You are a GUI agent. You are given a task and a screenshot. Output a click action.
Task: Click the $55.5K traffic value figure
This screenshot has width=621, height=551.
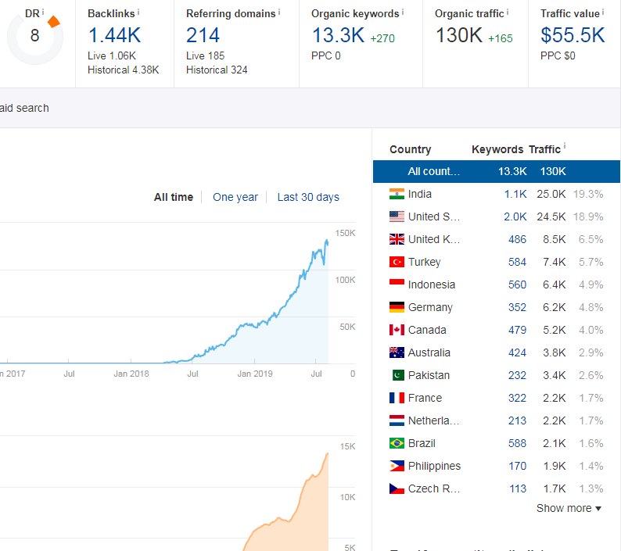point(573,35)
